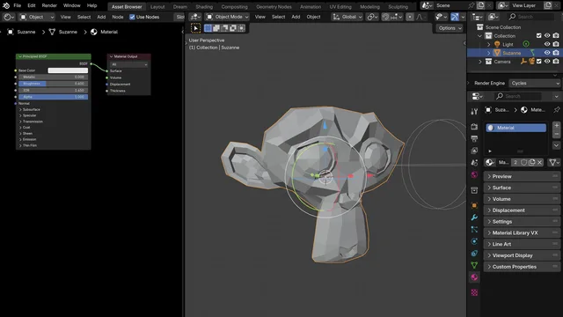563x317 pixels.
Task: Expand the Surface panel
Action: (x=522, y=188)
